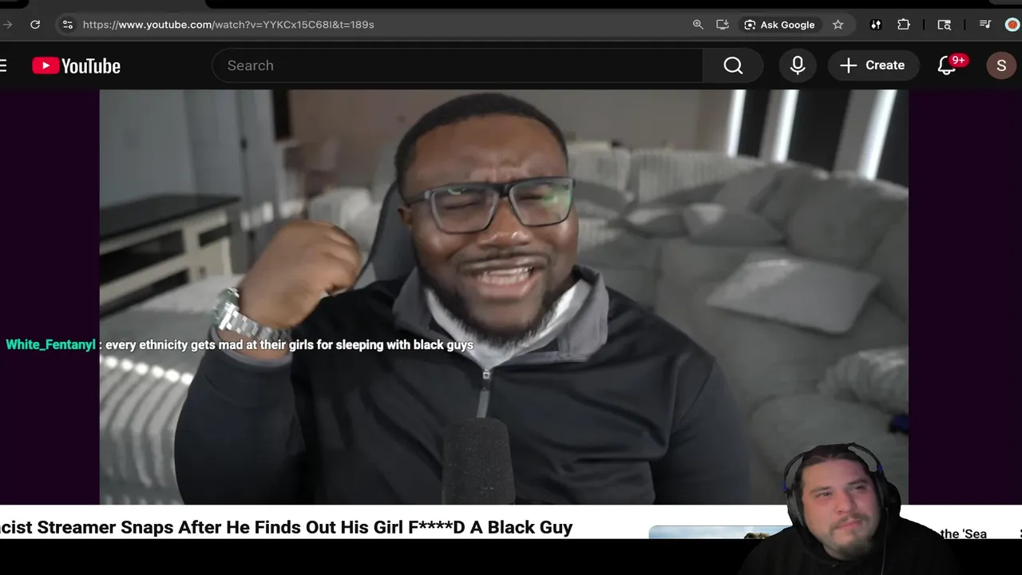Go to YouTube home via logo

[x=77, y=65]
